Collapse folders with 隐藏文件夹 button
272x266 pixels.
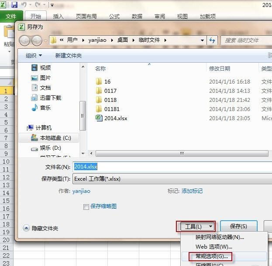(41, 228)
